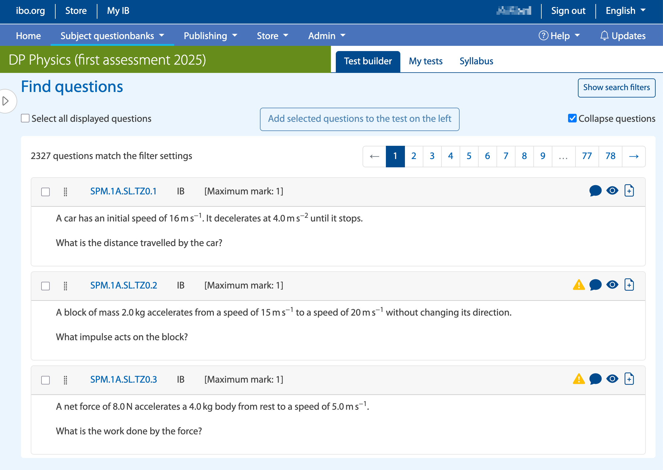The width and height of the screenshot is (663, 470).
Task: Open the Syllabus tab
Action: (x=476, y=61)
